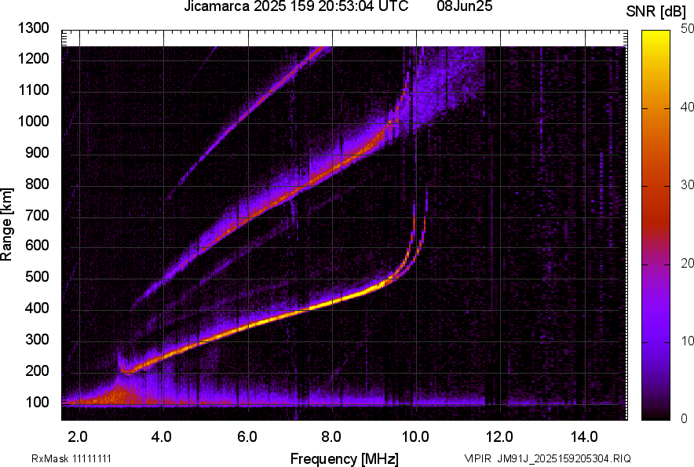Viewport: 694px width, 467px height.
Task: Click the 100 km range tick label
Action: (x=37, y=403)
